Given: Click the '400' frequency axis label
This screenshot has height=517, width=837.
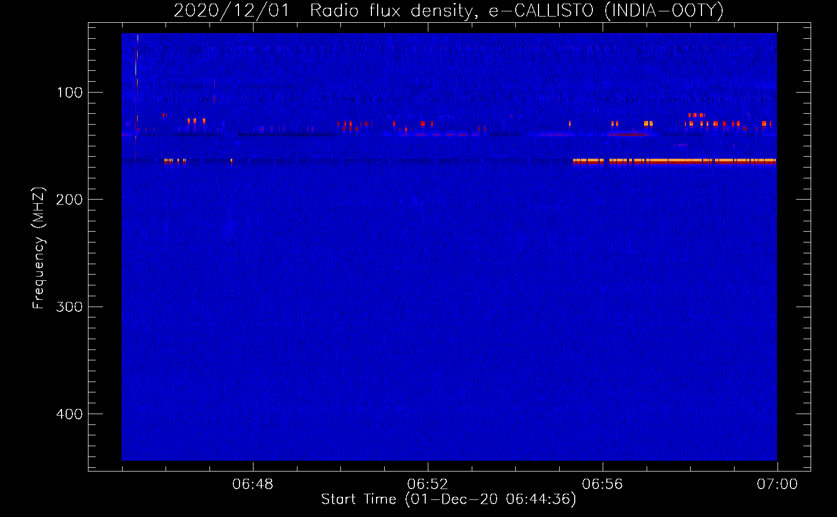Looking at the screenshot, I should click(x=70, y=414).
